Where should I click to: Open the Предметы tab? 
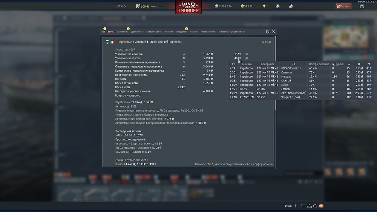click(x=181, y=32)
